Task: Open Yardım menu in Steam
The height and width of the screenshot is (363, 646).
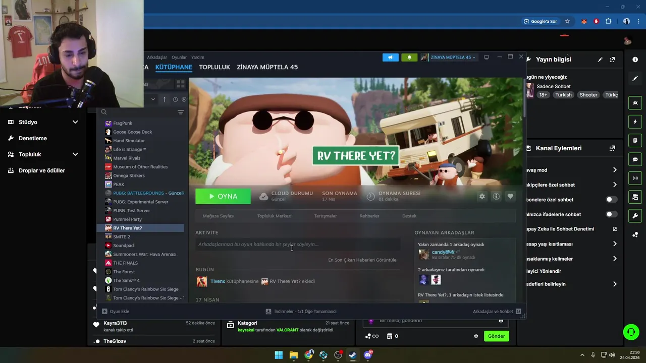Action: tap(198, 57)
